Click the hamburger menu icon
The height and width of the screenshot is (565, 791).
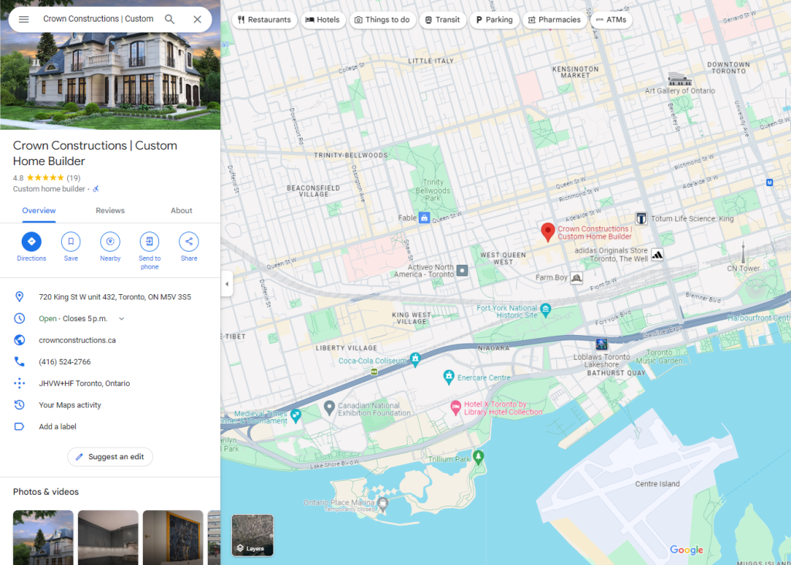click(24, 18)
